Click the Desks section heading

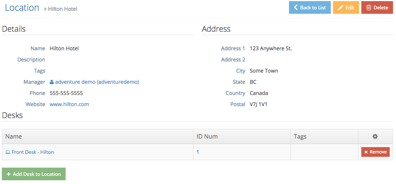(12, 115)
